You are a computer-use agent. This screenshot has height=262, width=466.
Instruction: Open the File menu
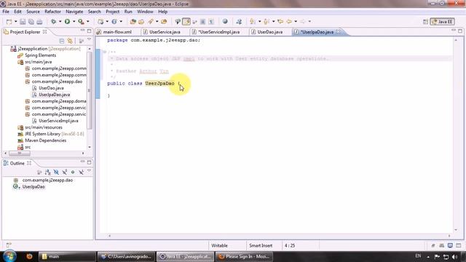pos(6,12)
